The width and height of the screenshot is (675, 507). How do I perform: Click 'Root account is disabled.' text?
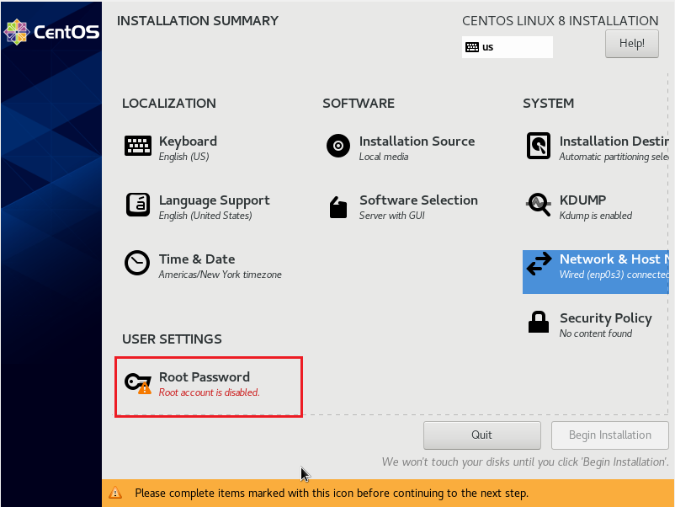coord(210,392)
